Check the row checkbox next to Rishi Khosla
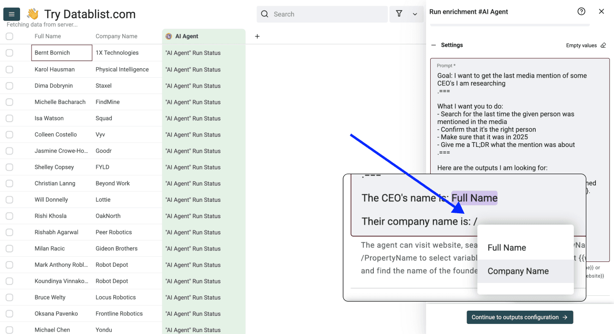Image resolution: width=614 pixels, height=334 pixels. point(9,216)
